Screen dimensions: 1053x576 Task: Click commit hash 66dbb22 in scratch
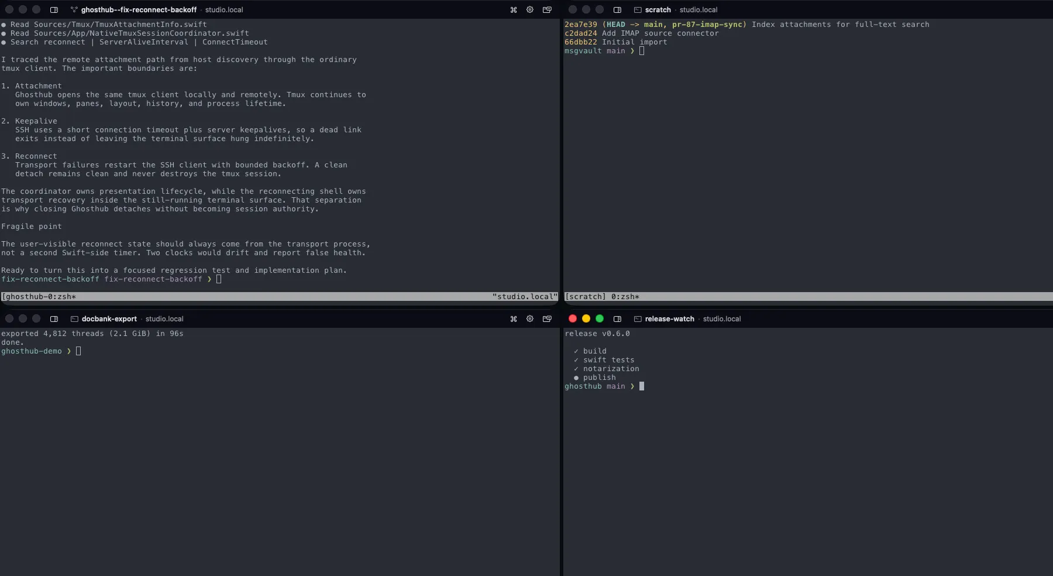coord(581,42)
